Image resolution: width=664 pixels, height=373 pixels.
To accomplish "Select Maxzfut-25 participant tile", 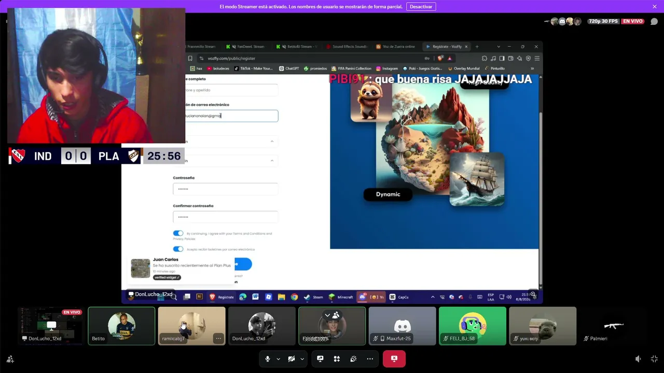I will pyautogui.click(x=403, y=326).
